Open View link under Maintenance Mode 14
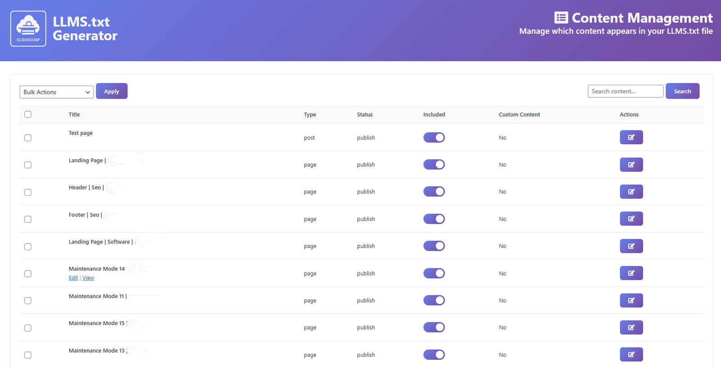 [88, 278]
